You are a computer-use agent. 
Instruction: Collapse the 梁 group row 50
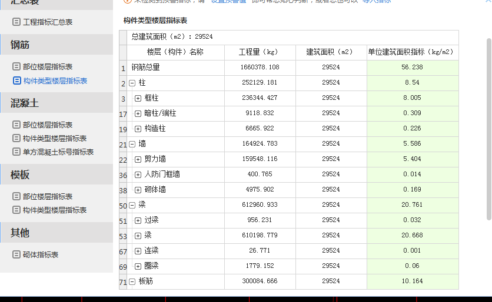[132, 205]
